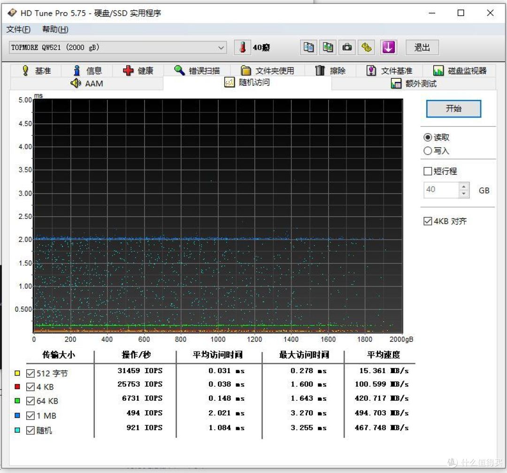
Task: Open the 文件(F) menu
Action: pos(17,29)
